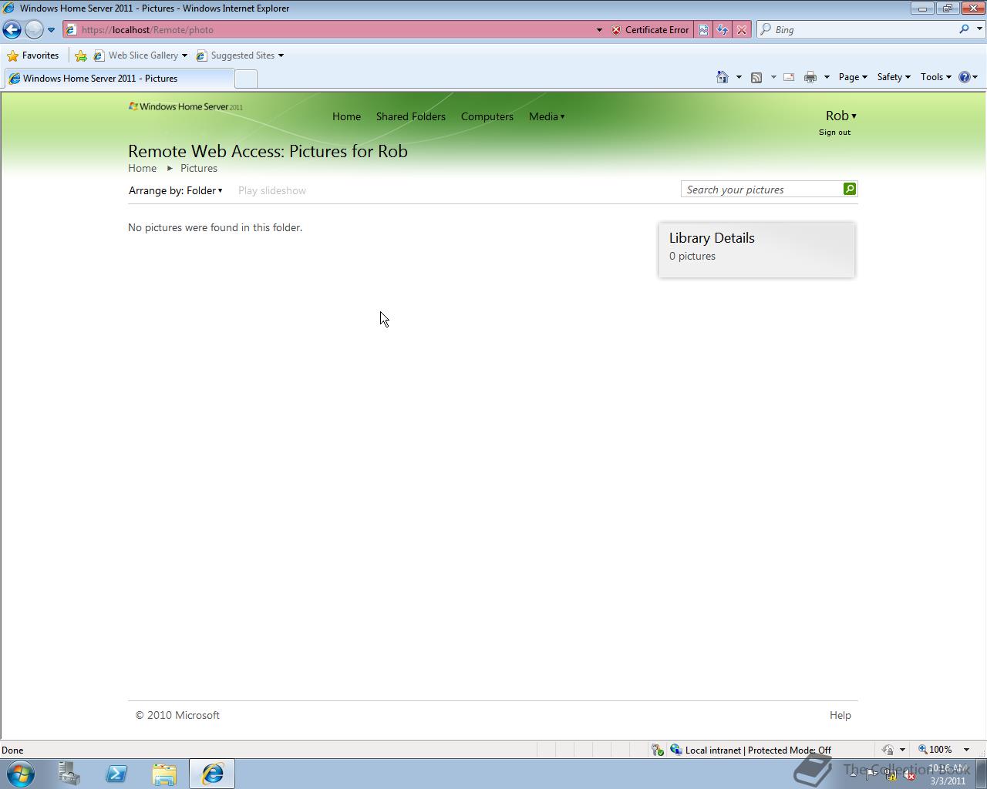987x789 pixels.
Task: Open the recent pages dropdown arrow
Action: coord(51,30)
